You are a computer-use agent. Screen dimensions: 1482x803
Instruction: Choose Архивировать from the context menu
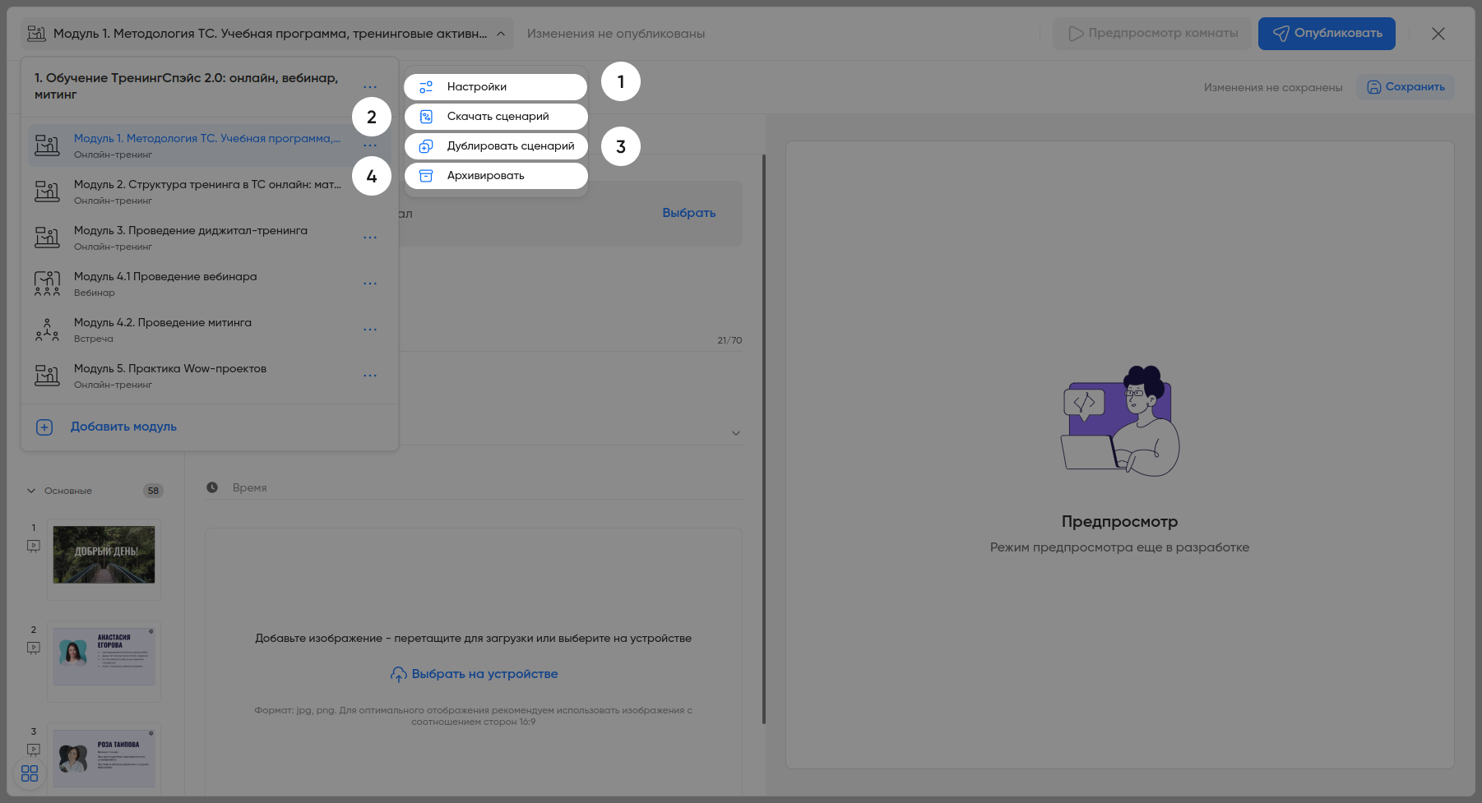coord(485,176)
